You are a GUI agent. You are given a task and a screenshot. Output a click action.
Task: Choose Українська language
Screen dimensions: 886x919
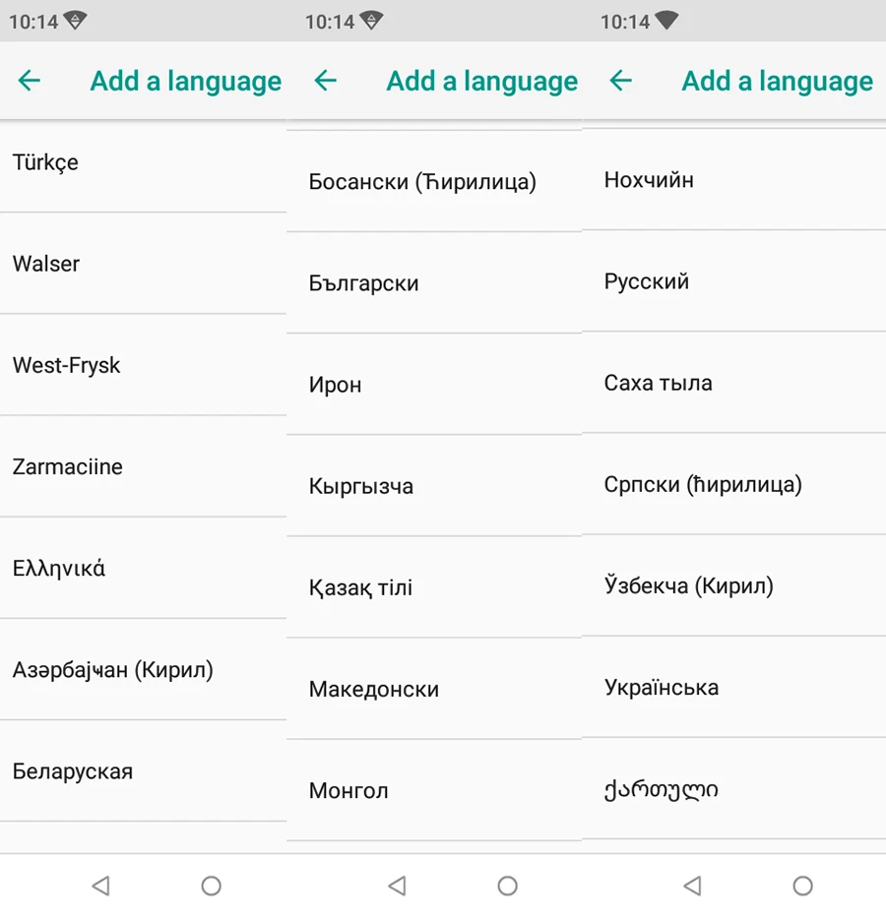(733, 687)
